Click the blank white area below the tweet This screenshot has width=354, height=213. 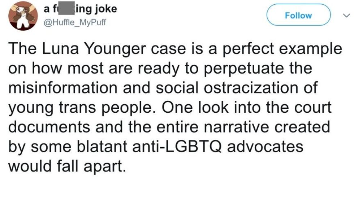(177, 194)
